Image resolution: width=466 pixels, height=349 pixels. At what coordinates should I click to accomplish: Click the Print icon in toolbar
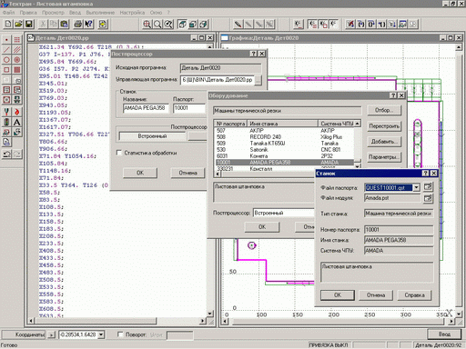pyautogui.click(x=78, y=24)
